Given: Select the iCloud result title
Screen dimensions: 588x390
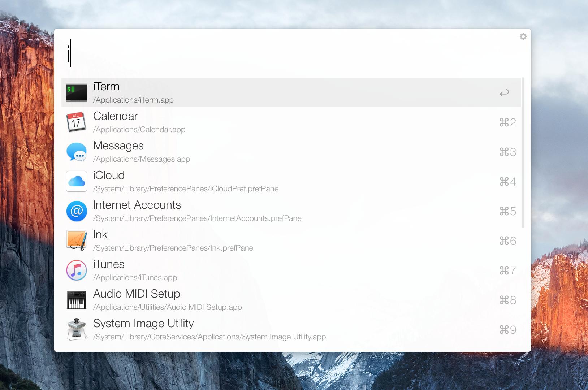Looking at the screenshot, I should [109, 175].
